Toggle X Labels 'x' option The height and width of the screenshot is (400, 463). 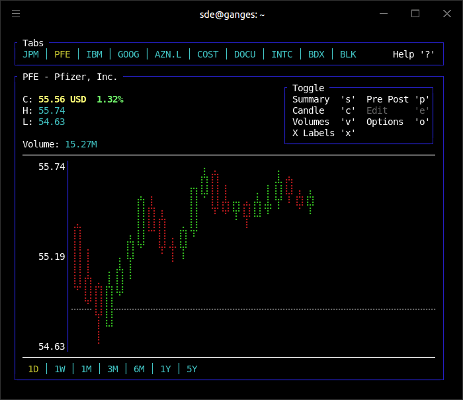[x=324, y=133]
